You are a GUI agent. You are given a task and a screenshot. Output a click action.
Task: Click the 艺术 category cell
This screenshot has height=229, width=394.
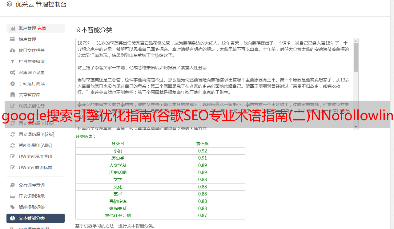click(x=118, y=194)
